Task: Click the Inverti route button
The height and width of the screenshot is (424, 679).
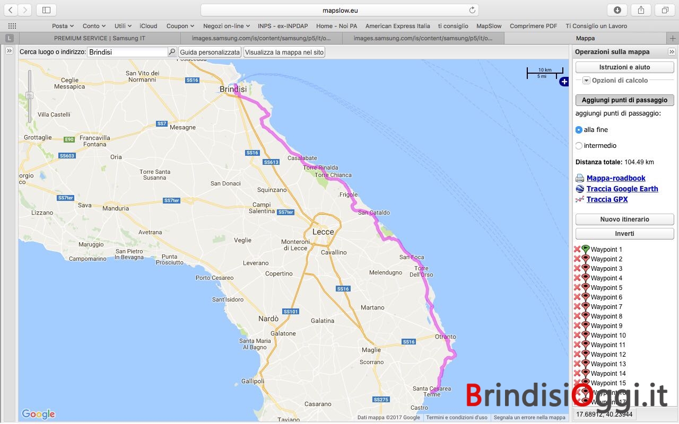Action: (625, 233)
